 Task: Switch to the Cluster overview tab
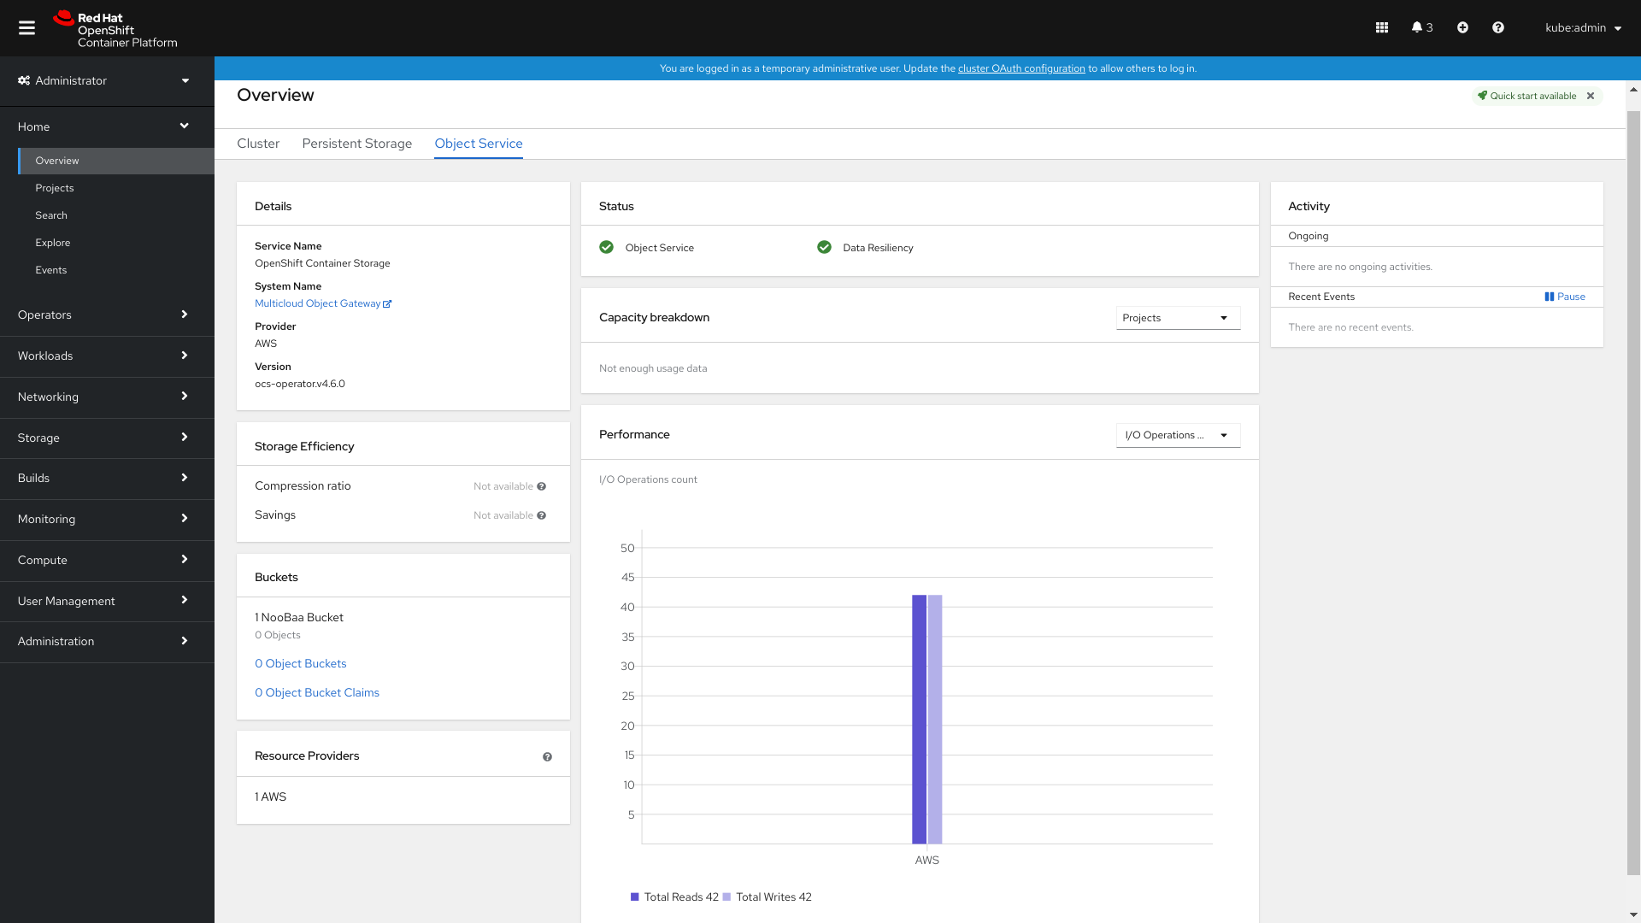pyautogui.click(x=258, y=143)
